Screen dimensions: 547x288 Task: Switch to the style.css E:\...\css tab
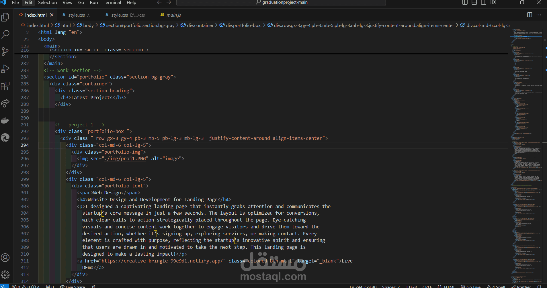(x=127, y=15)
